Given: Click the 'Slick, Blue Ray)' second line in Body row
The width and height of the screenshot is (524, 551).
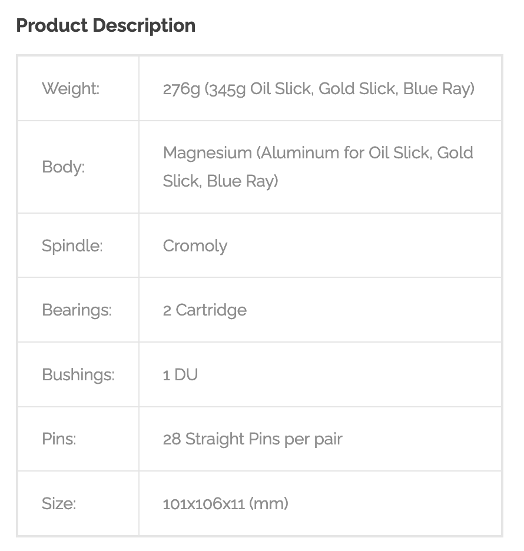Looking at the screenshot, I should point(220,181).
